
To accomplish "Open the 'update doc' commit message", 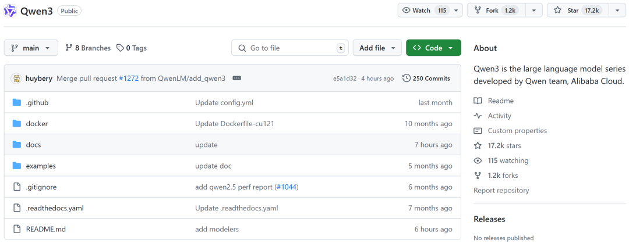I will [213, 166].
